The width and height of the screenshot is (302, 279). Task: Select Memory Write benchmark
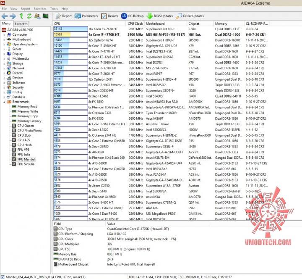tap(28, 111)
